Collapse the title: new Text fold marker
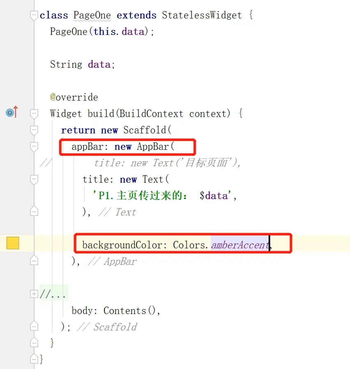Viewport: 350px width, 369px height. (x=34, y=179)
